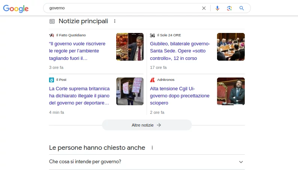Open the options menu next to Notizie principali
298x170 pixels.
(115, 21)
